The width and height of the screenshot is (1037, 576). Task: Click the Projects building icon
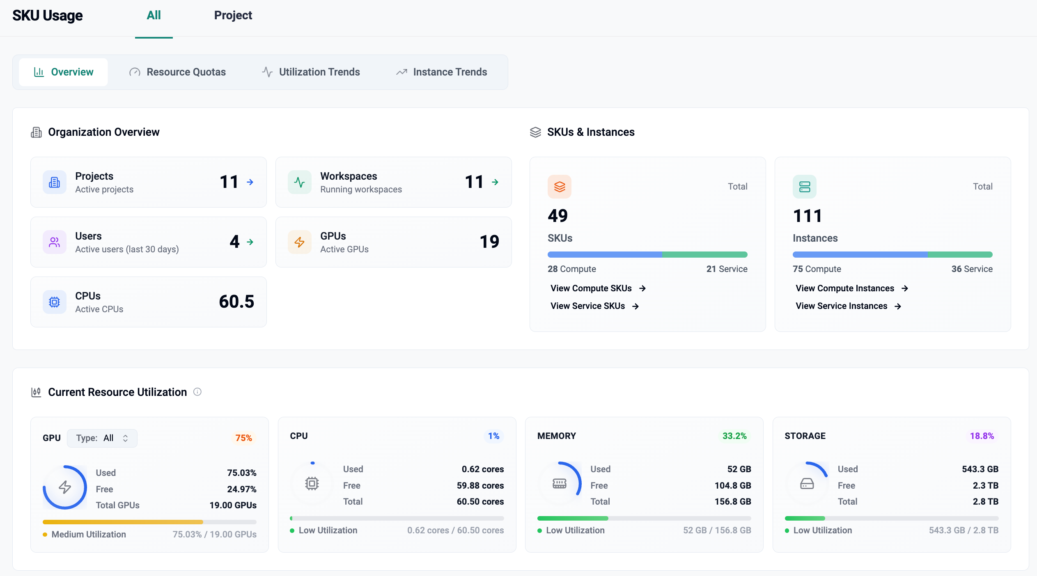click(x=55, y=182)
